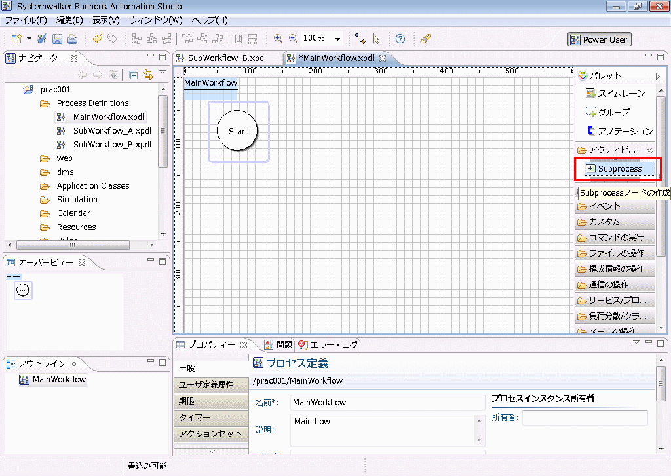Select SubWorkflow_B.xpdl in navigator tree
671x476 pixels.
tap(112, 144)
